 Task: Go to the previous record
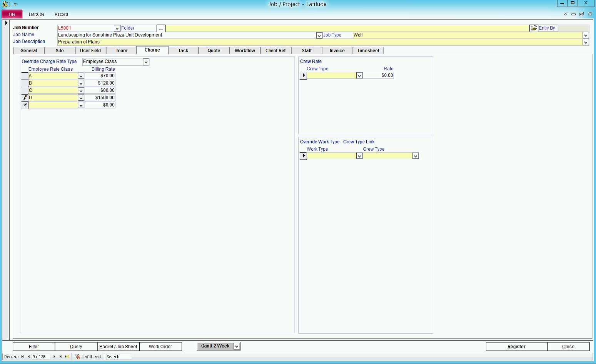28,357
